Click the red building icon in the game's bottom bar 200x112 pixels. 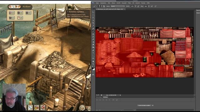[43, 107]
